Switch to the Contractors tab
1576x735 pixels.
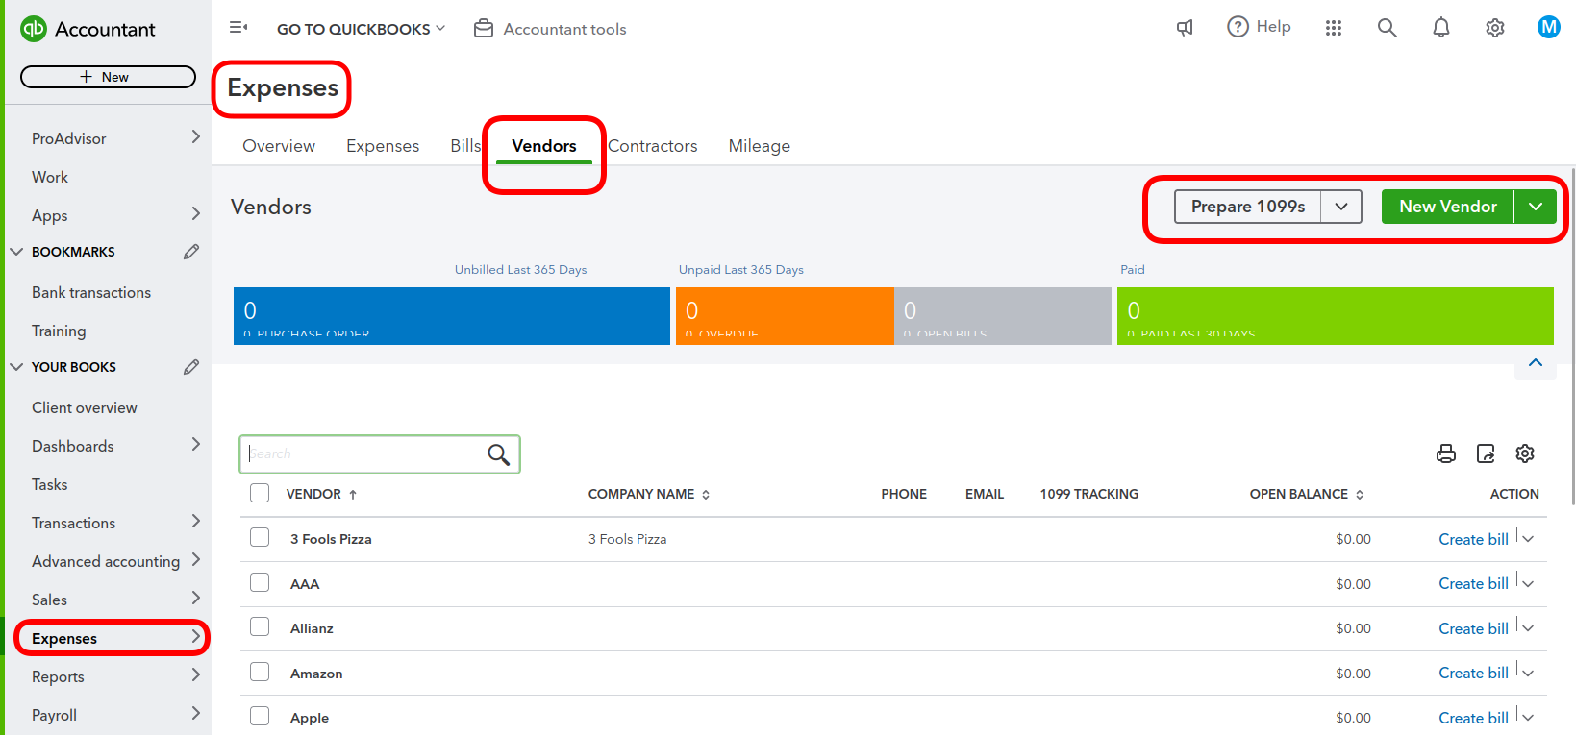pyautogui.click(x=653, y=146)
